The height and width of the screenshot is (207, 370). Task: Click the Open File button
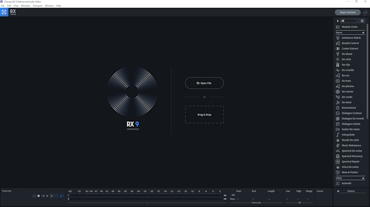pos(205,83)
